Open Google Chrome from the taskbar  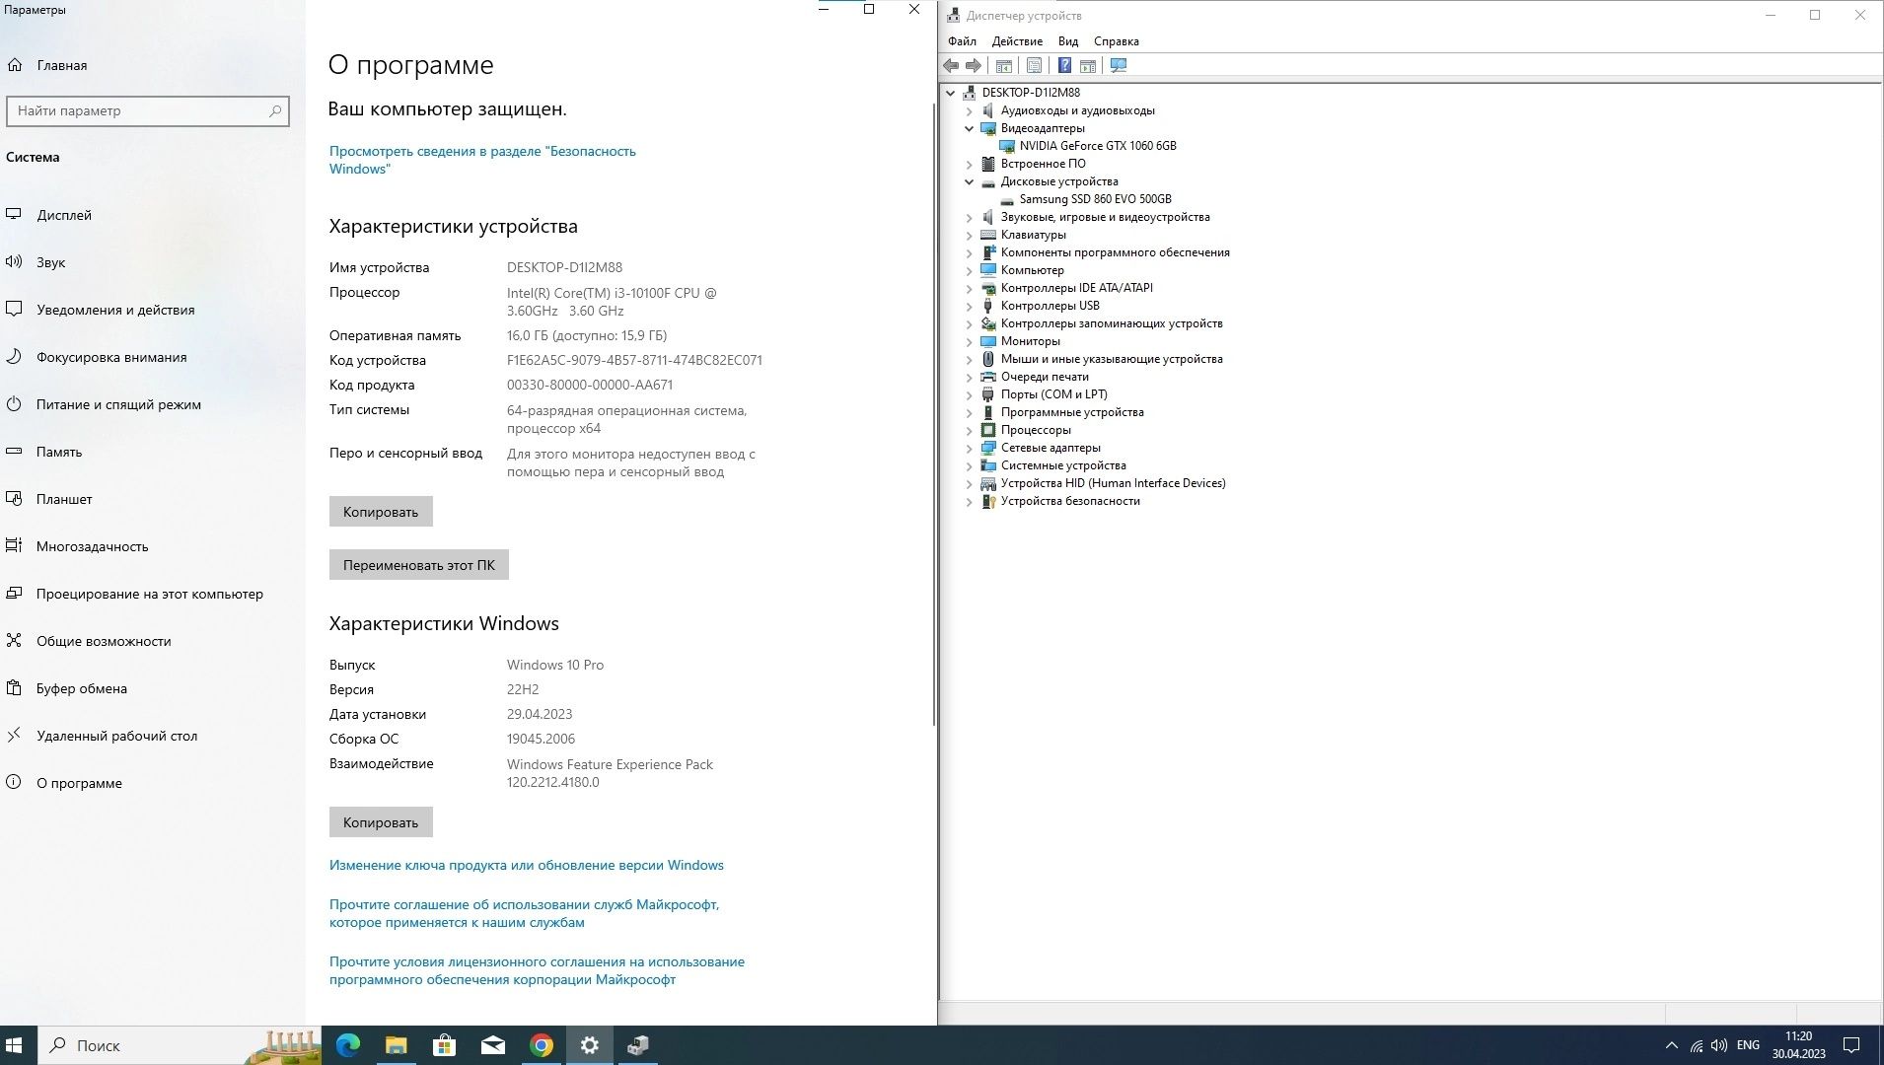pyautogui.click(x=541, y=1045)
